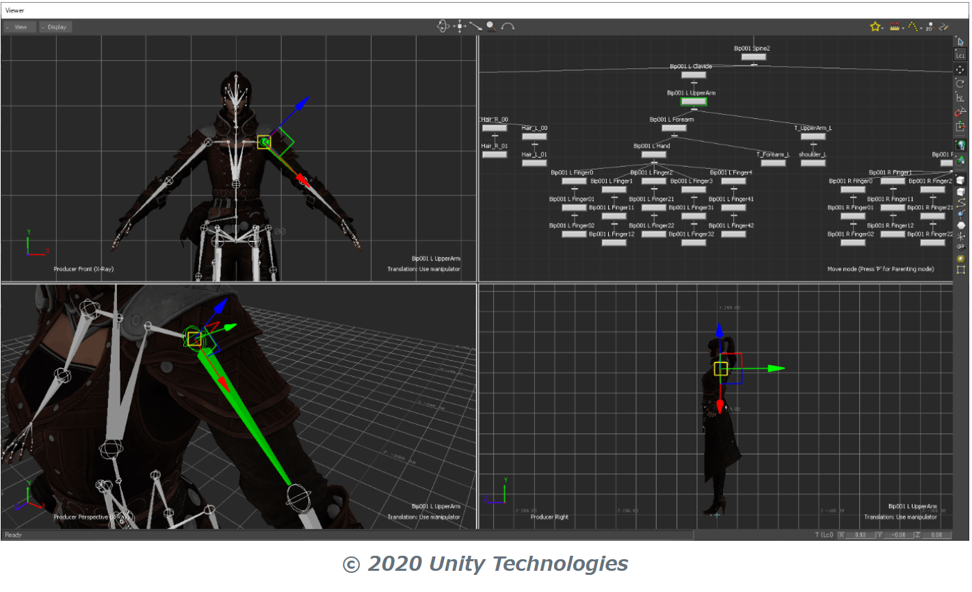This screenshot has height=592, width=972.
Task: Select the Bip001 L Forearm node
Action: coord(674,128)
